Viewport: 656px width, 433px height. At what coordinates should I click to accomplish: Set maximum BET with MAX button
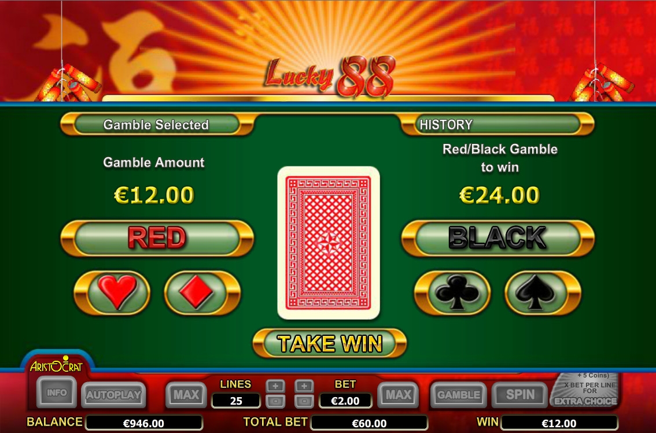pos(398,394)
